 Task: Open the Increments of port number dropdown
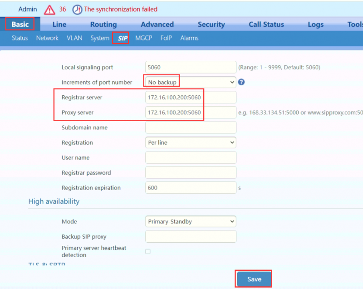(x=190, y=82)
